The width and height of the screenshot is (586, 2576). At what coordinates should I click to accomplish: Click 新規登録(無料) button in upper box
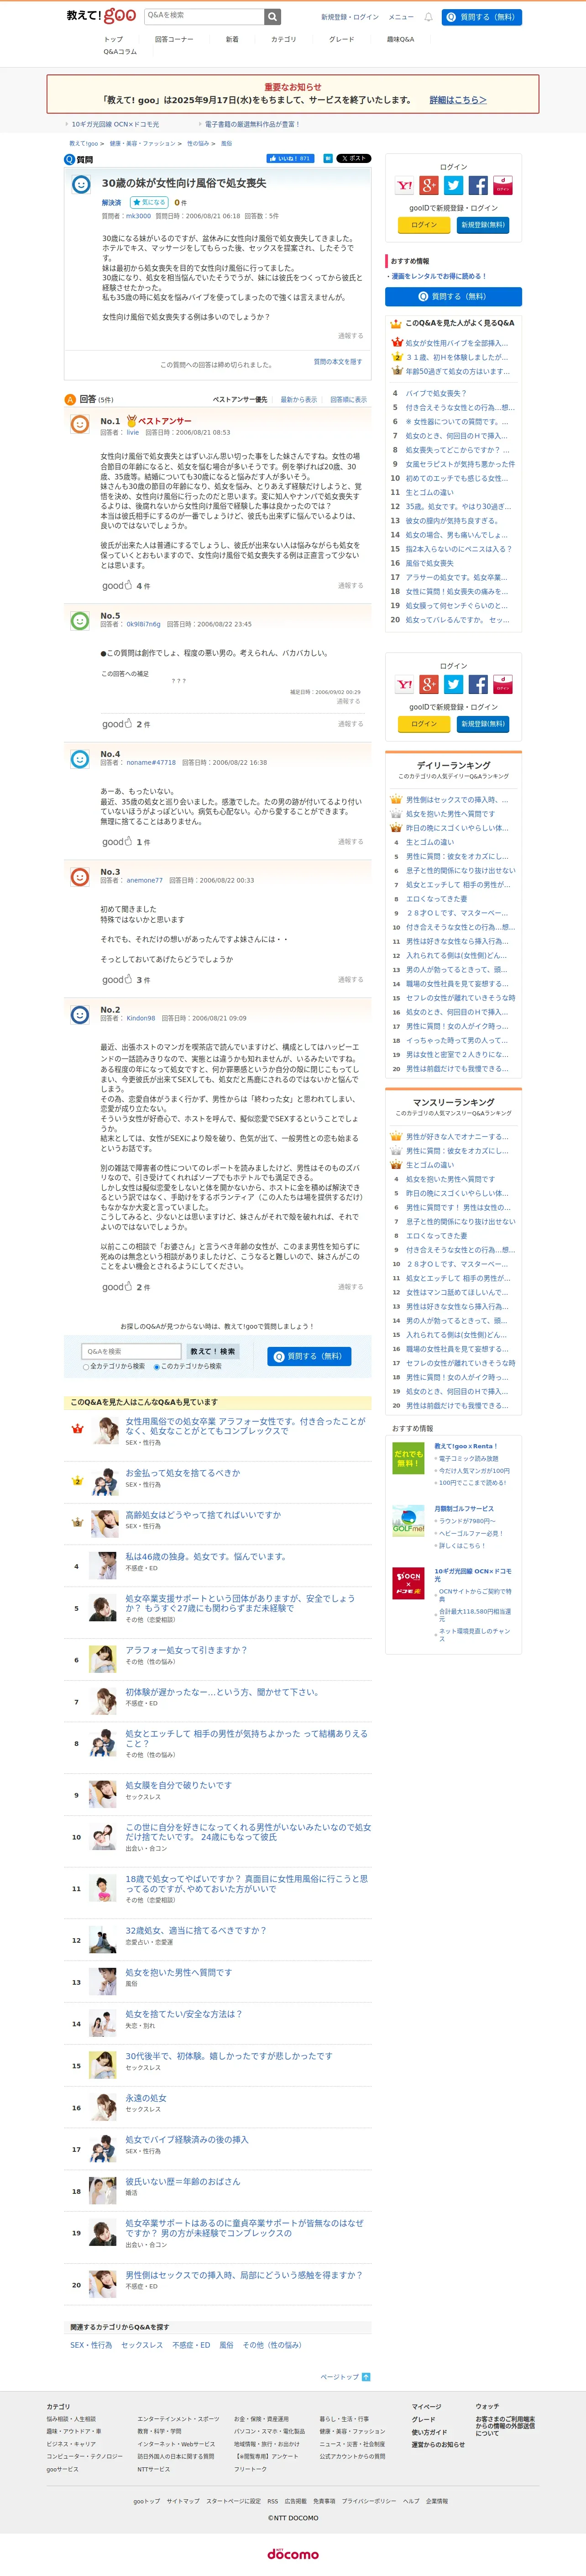(x=483, y=225)
